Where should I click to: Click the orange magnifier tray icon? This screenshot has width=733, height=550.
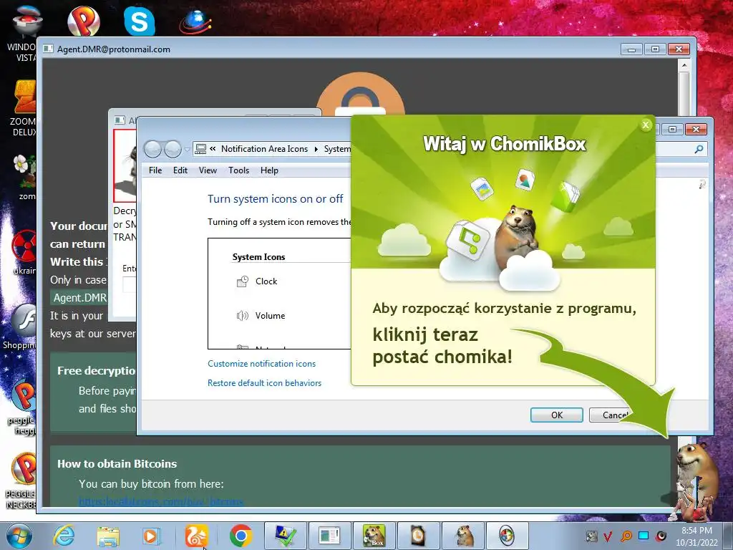[x=626, y=536]
